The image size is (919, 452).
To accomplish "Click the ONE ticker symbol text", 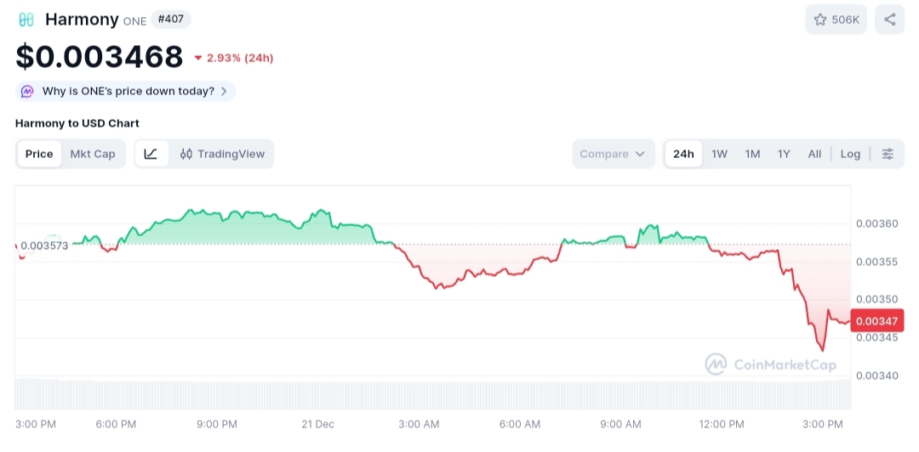I will click(134, 21).
